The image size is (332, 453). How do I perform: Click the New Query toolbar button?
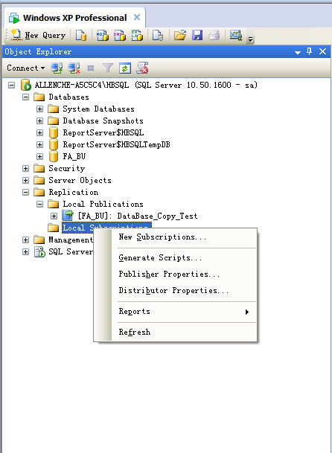pyautogui.click(x=38, y=36)
